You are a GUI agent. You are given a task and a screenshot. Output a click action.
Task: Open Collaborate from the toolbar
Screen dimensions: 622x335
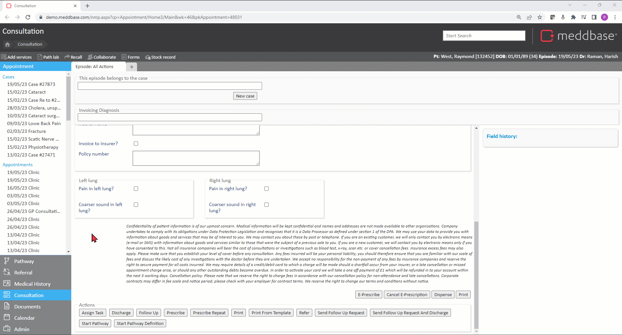[102, 57]
